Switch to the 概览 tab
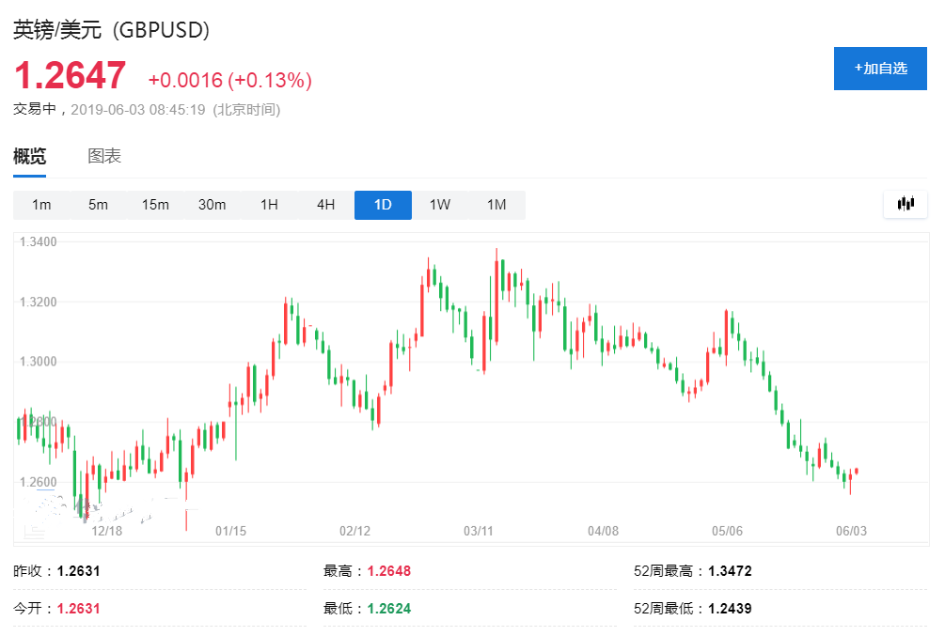The image size is (945, 636). (x=29, y=157)
